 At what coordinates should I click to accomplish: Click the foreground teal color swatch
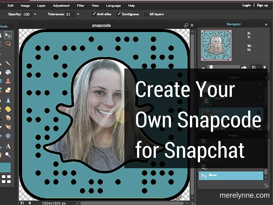(5, 167)
